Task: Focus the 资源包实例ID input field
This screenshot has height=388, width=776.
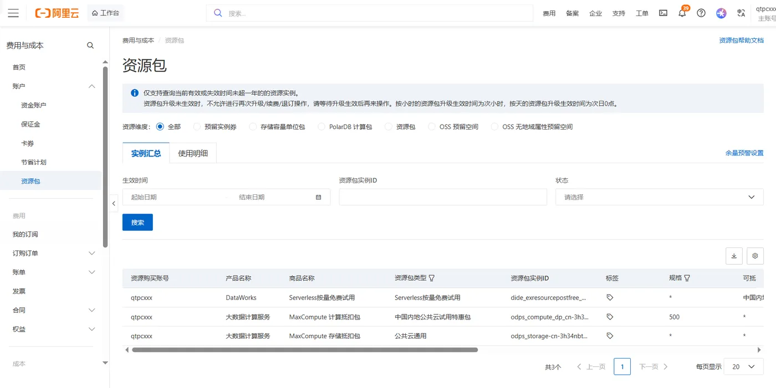Action: coord(443,197)
